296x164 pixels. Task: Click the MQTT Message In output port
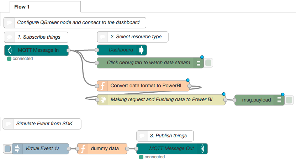[x=68, y=50]
